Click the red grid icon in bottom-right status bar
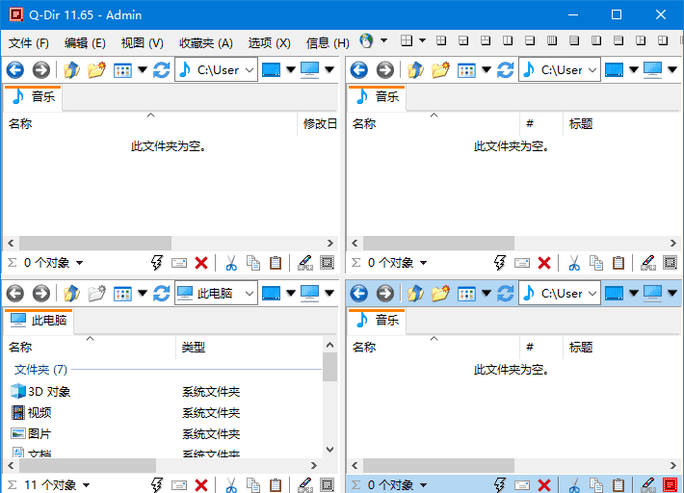The image size is (684, 493). pos(670,484)
